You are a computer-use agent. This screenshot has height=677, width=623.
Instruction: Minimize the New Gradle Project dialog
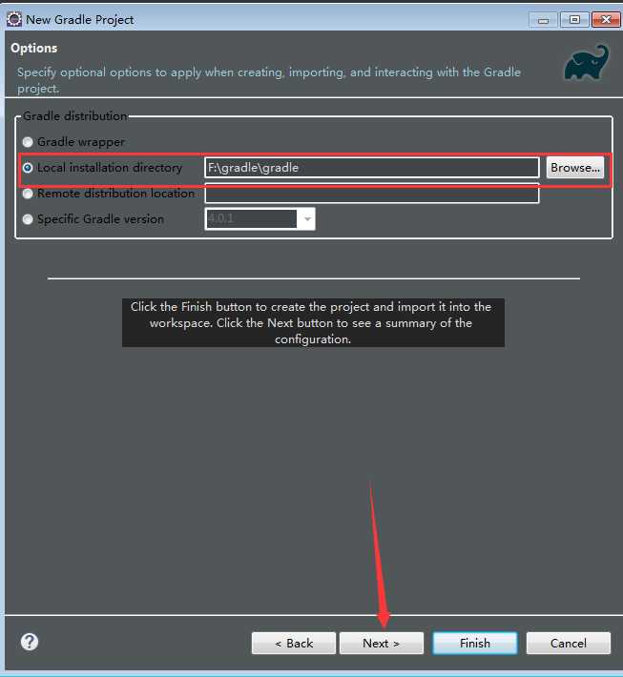click(544, 20)
